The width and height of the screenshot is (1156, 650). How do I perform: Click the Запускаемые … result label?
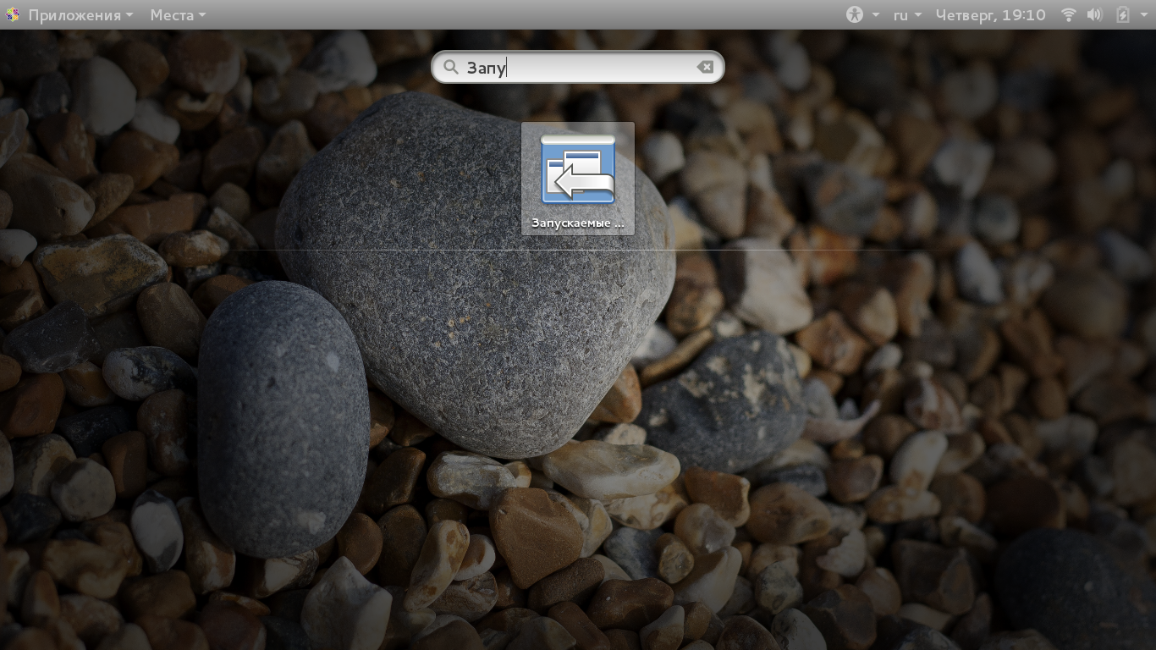point(578,223)
